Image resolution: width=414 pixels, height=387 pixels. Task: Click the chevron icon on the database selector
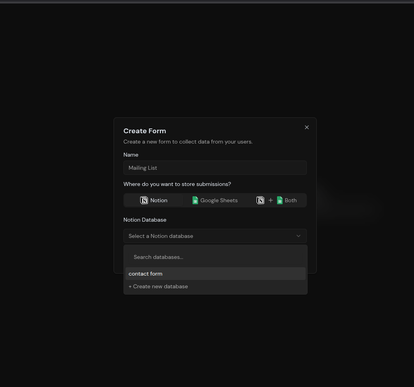click(298, 236)
